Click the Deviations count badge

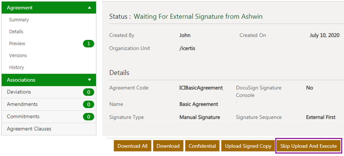click(x=88, y=92)
